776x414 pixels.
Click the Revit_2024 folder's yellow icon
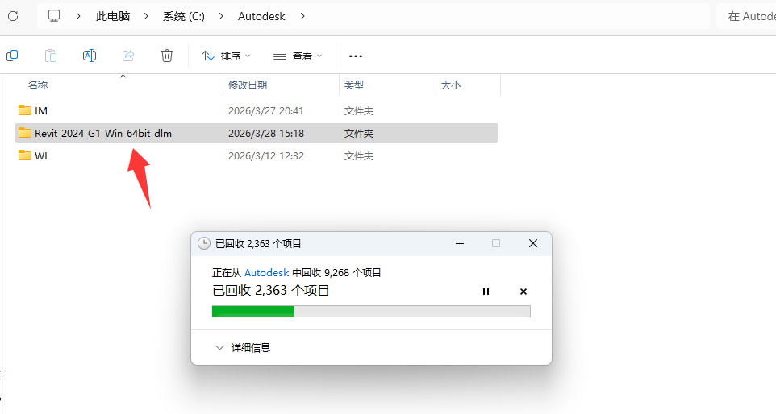[x=25, y=132]
